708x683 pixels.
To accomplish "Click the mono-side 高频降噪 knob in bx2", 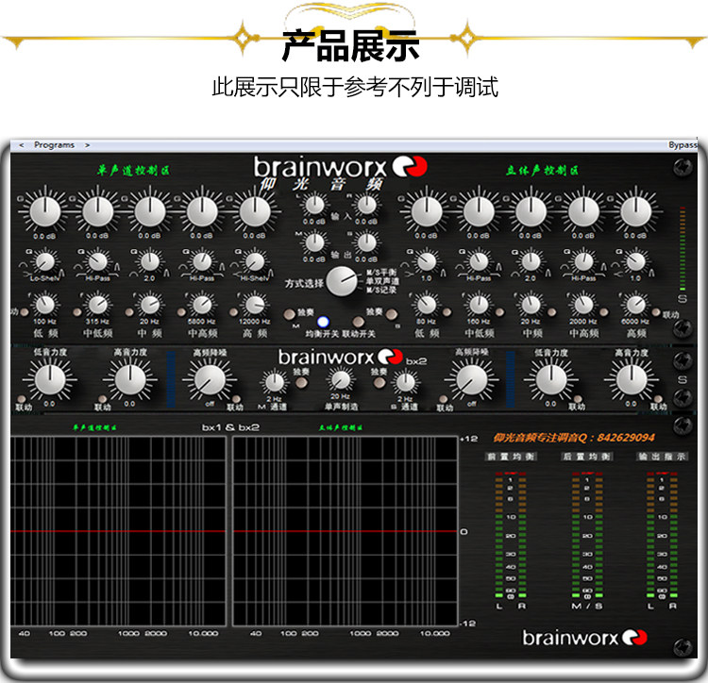I will point(210,380).
